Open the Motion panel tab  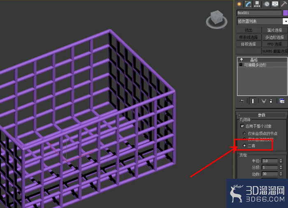click(x=267, y=4)
